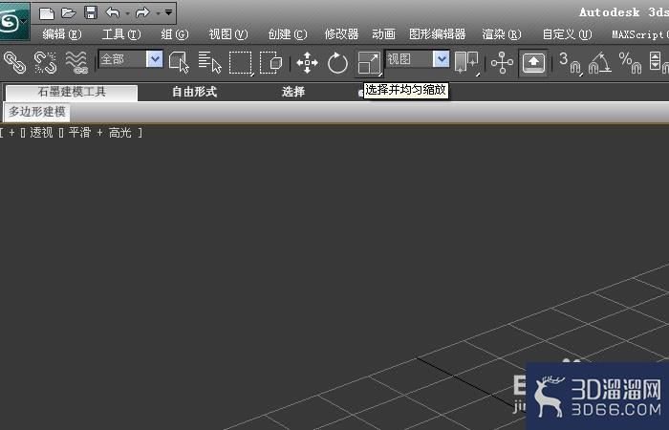The width and height of the screenshot is (669, 430).
Task: Open the 工具(T) menu
Action: pyautogui.click(x=121, y=34)
